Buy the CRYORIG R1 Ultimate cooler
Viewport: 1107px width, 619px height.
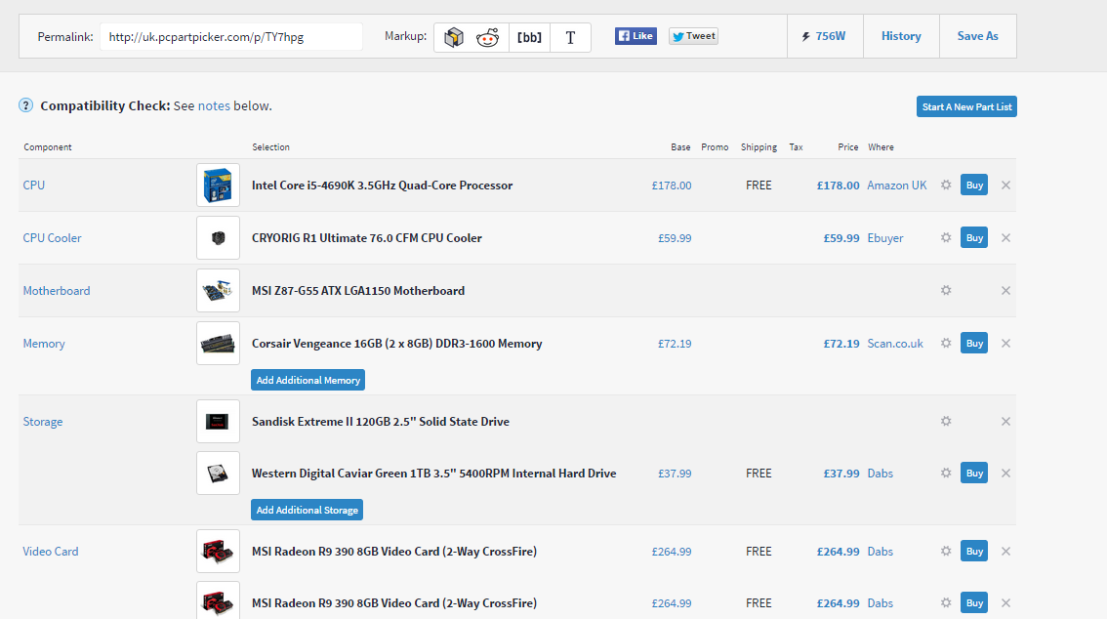click(974, 238)
